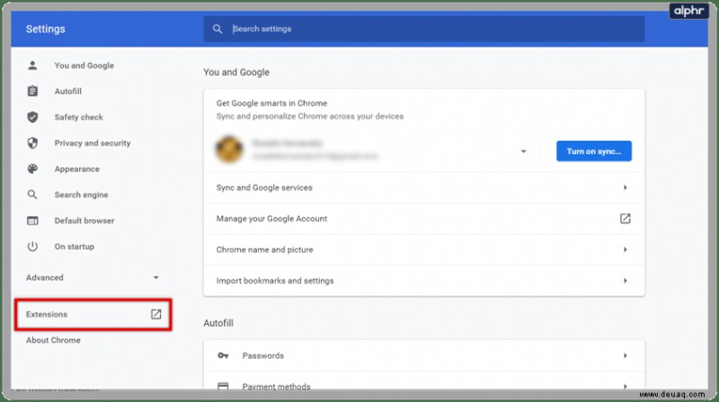Click the Turn on sync button

pyautogui.click(x=594, y=151)
